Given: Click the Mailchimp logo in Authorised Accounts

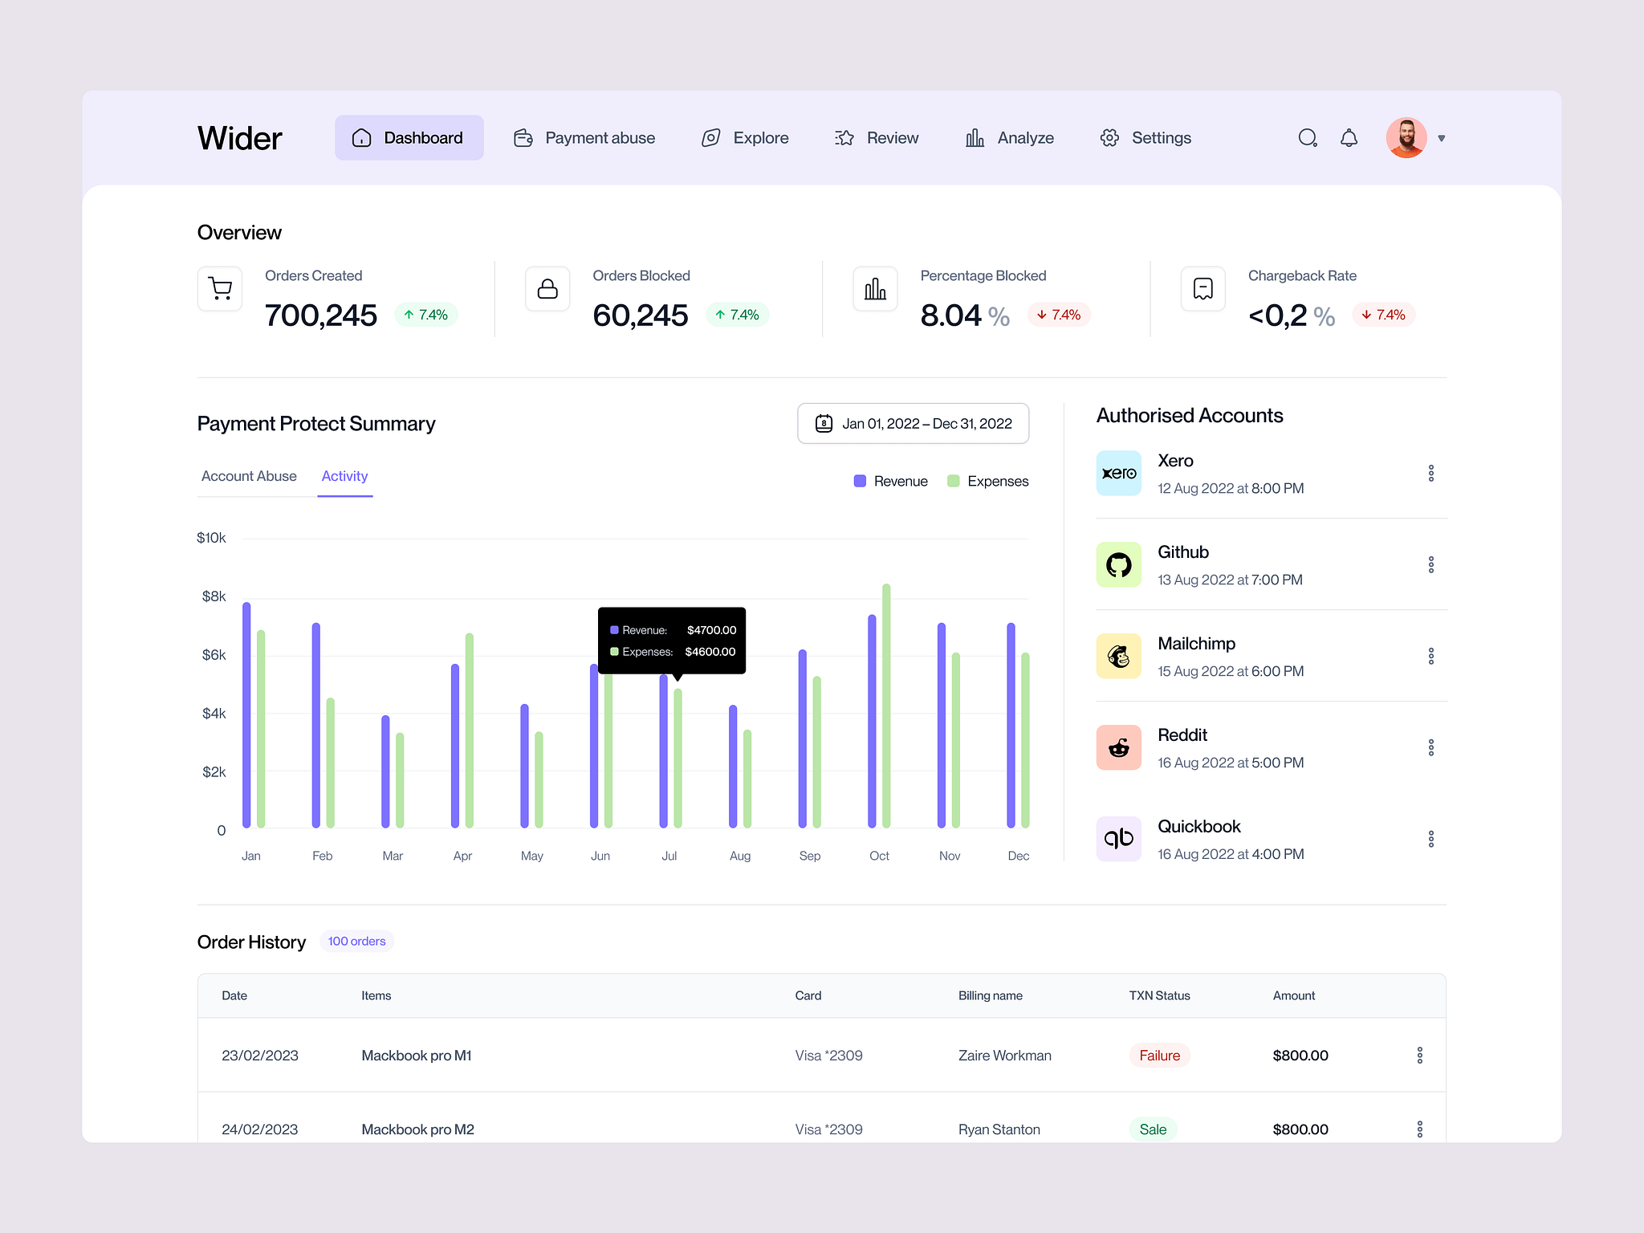Looking at the screenshot, I should pos(1118,656).
